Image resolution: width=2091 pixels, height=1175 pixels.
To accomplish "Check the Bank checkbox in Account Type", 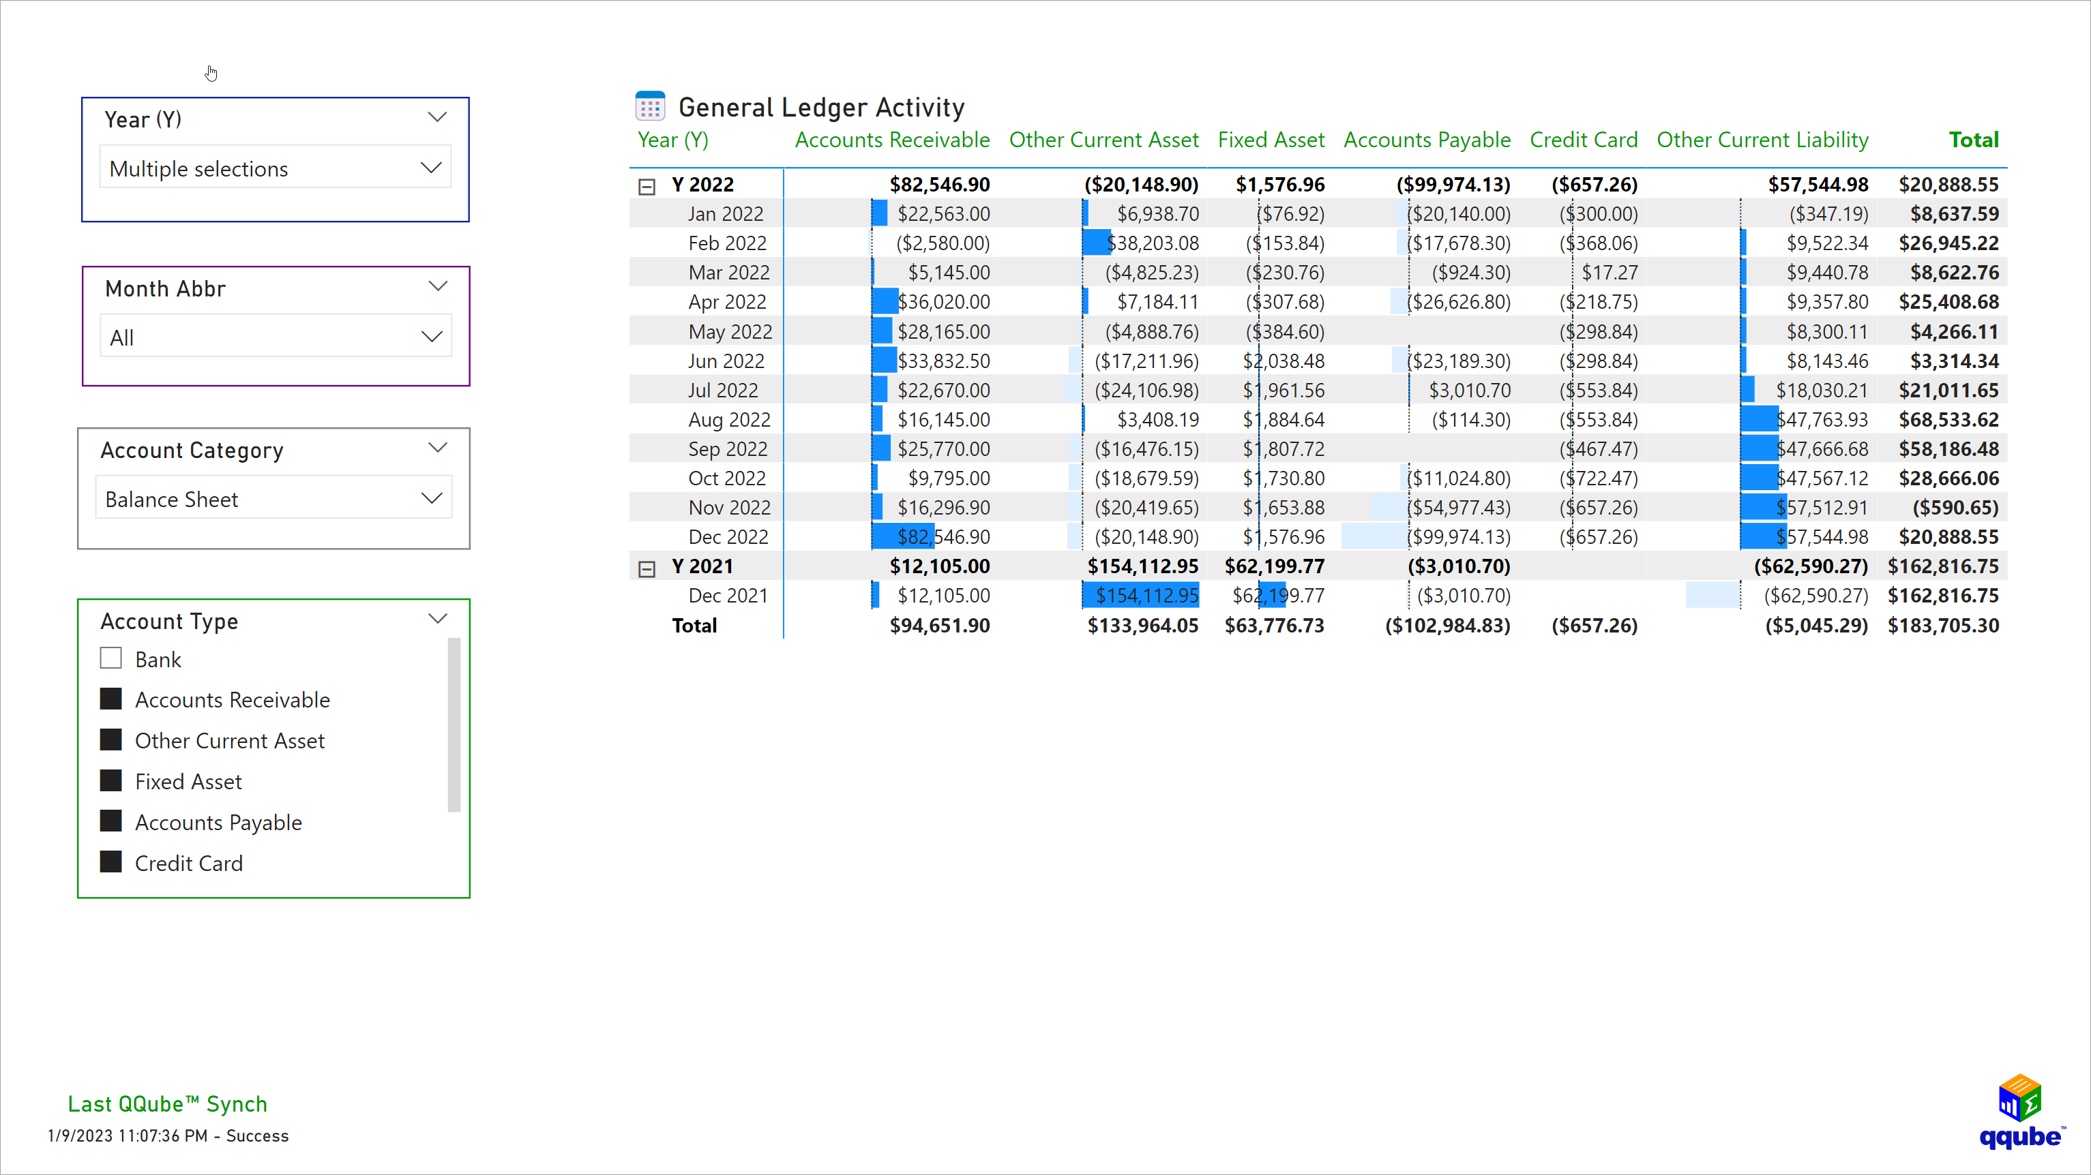I will [111, 657].
